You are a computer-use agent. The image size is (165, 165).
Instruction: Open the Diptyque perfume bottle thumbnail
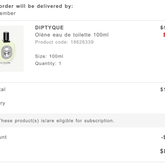click(x=12, y=49)
